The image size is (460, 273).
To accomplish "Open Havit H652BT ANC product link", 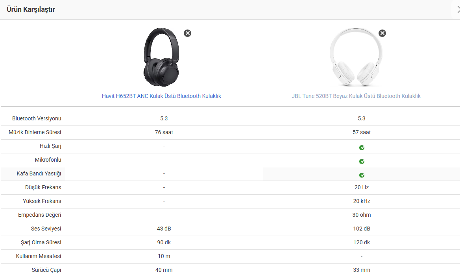I will 161,96.
